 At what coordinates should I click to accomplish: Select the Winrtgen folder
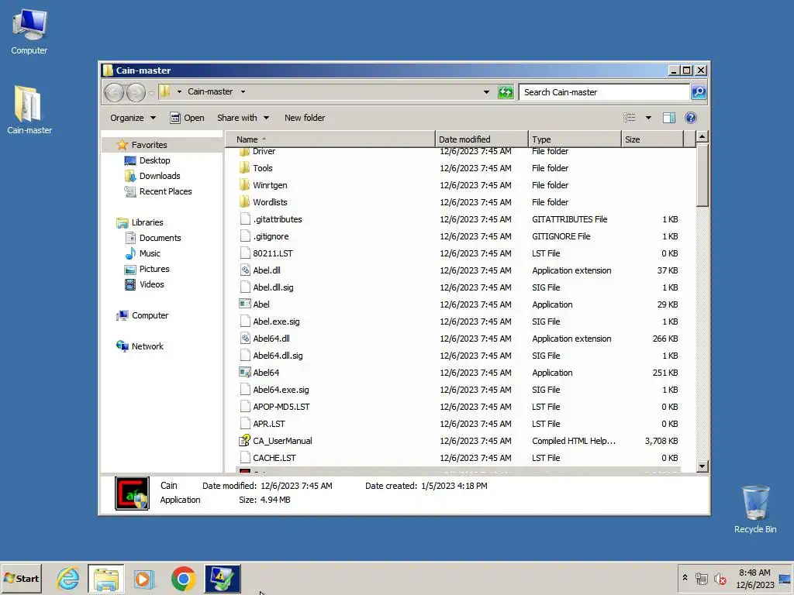pyautogui.click(x=270, y=185)
